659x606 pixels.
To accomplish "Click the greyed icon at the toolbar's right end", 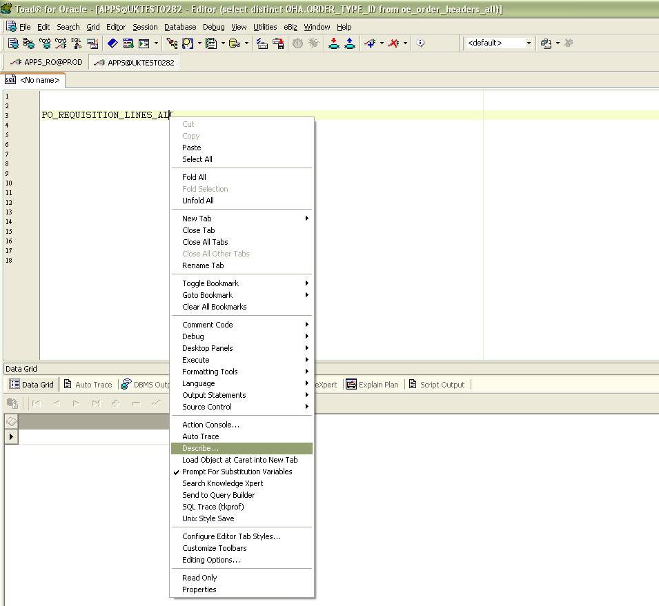I will tap(569, 43).
